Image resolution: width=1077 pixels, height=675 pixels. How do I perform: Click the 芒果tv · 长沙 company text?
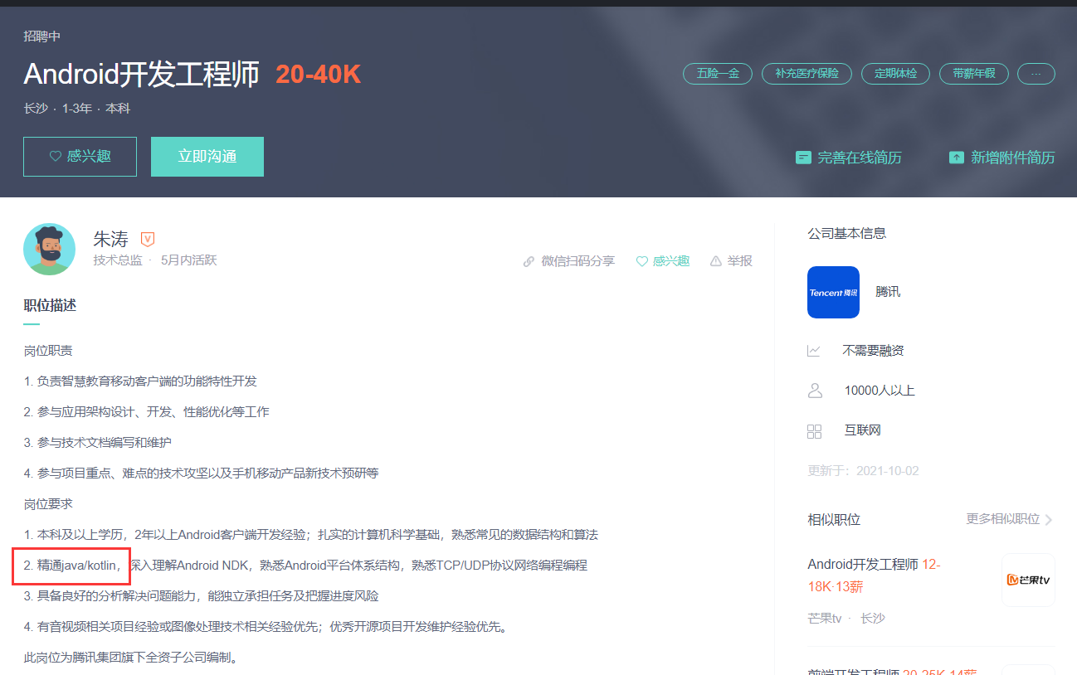tap(846, 619)
